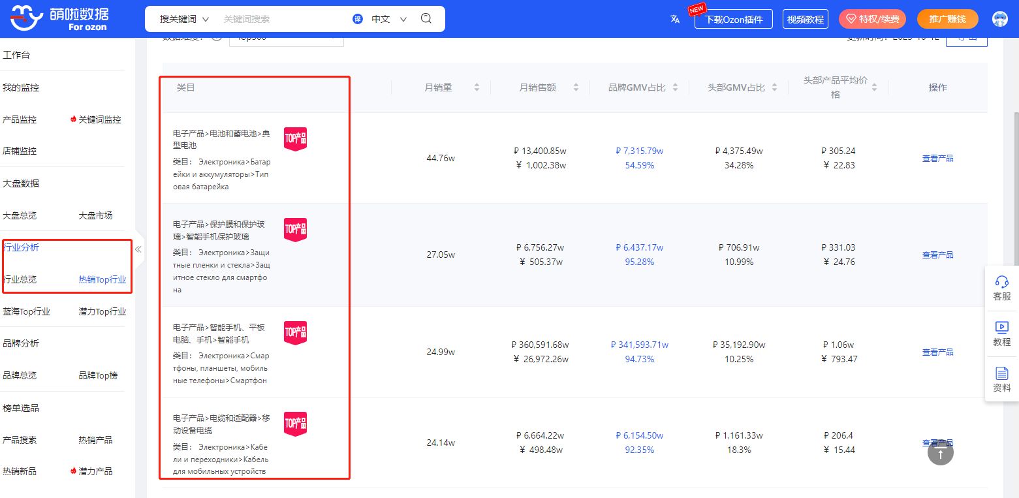Open 品牌Top榜 sidebar item
This screenshot has height=498, width=1019.
click(98, 375)
